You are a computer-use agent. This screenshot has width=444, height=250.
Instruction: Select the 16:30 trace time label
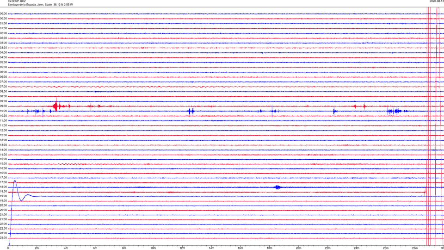(x=3, y=173)
